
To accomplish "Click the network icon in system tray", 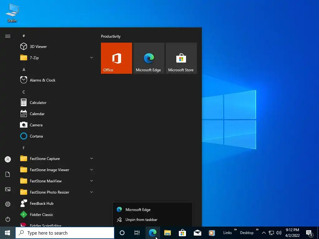I will click(271, 233).
